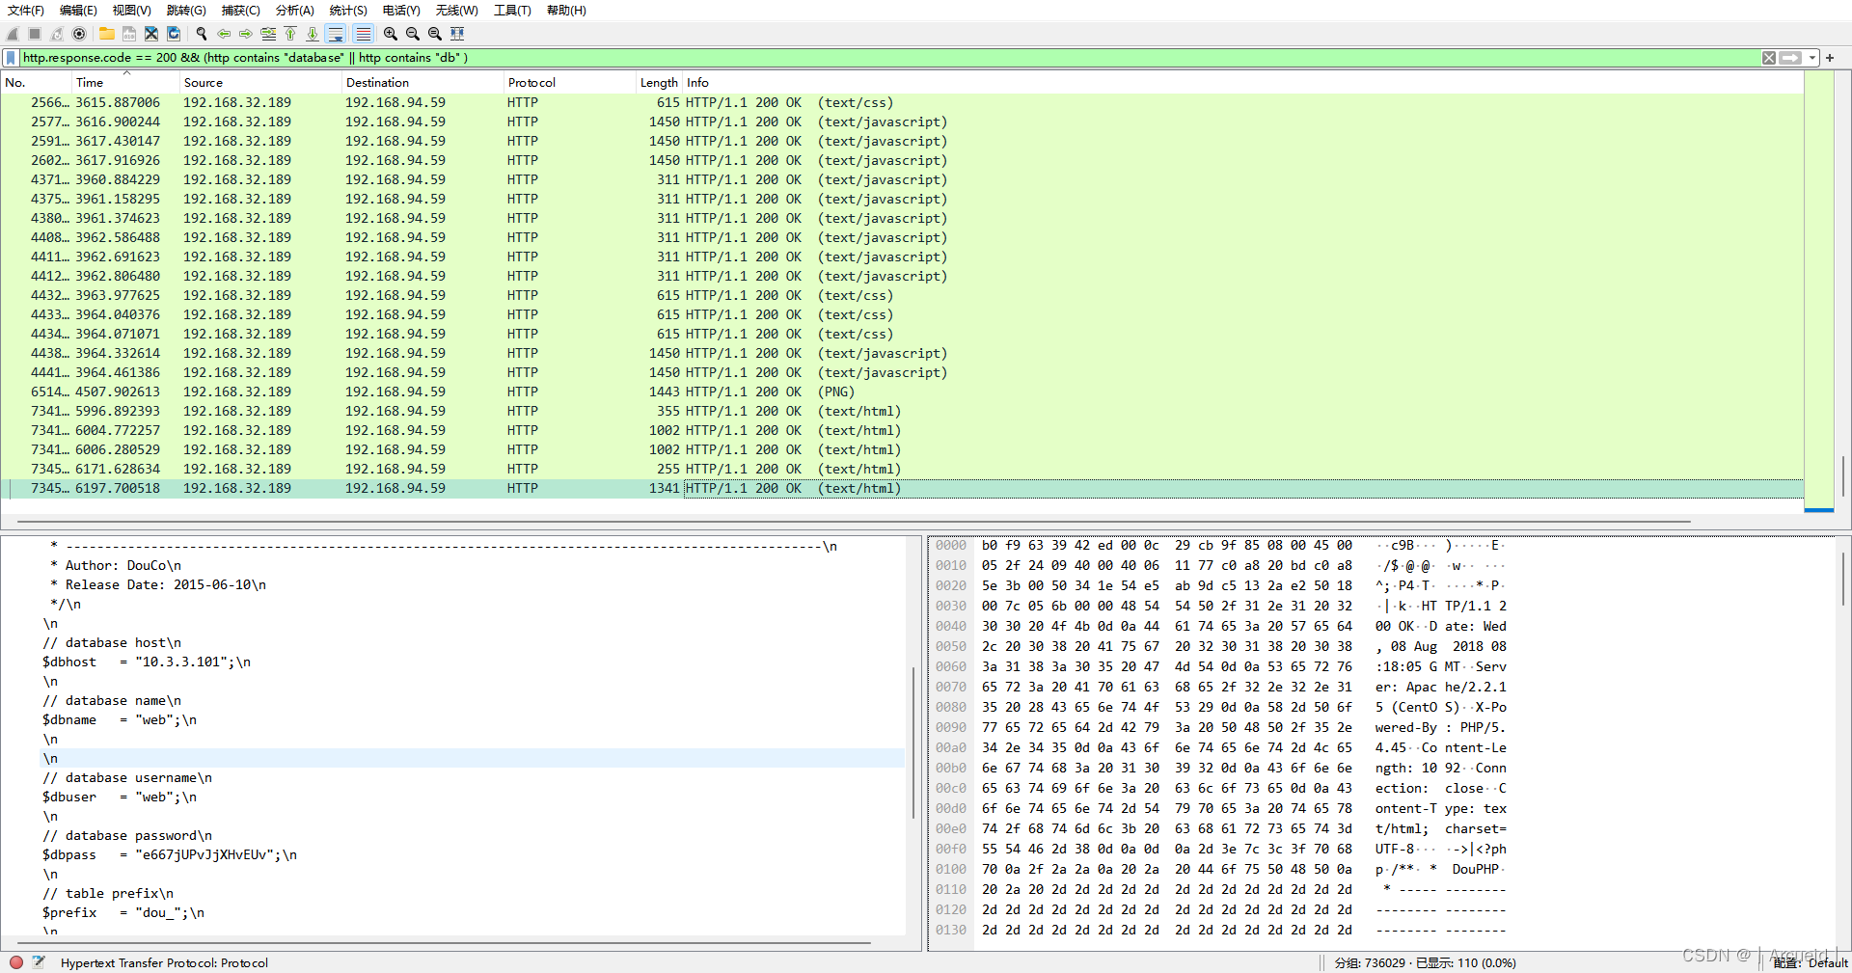
Task: Open the 捕获(C) menu
Action: [240, 11]
